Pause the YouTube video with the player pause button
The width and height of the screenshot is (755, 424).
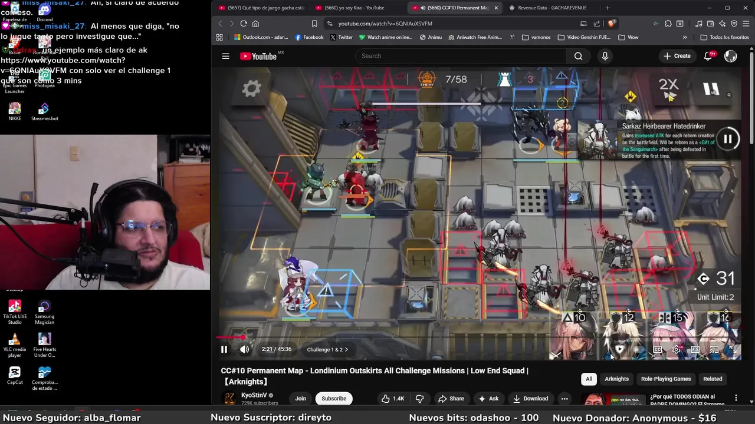tap(224, 349)
